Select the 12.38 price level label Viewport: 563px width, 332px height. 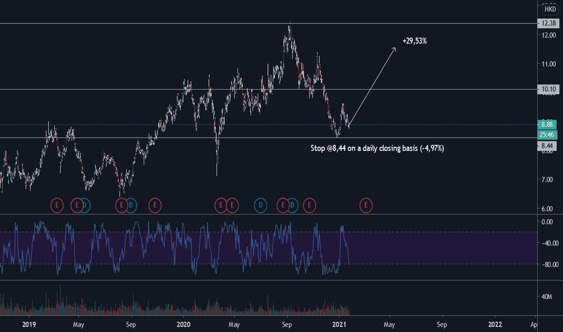click(549, 24)
